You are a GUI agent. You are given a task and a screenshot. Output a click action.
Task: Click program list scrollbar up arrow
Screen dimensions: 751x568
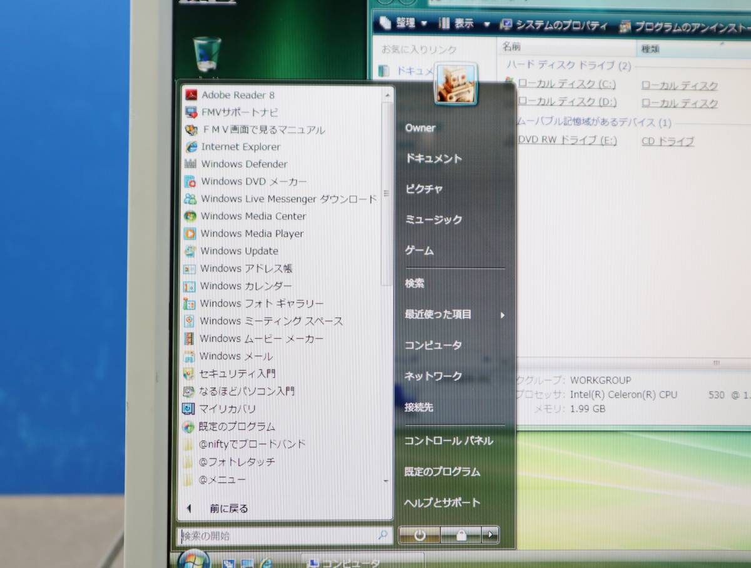pos(387,94)
